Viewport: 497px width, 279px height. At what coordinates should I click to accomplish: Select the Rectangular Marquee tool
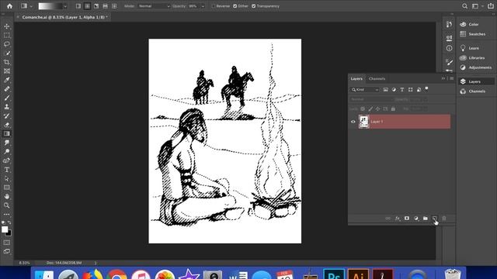7,36
